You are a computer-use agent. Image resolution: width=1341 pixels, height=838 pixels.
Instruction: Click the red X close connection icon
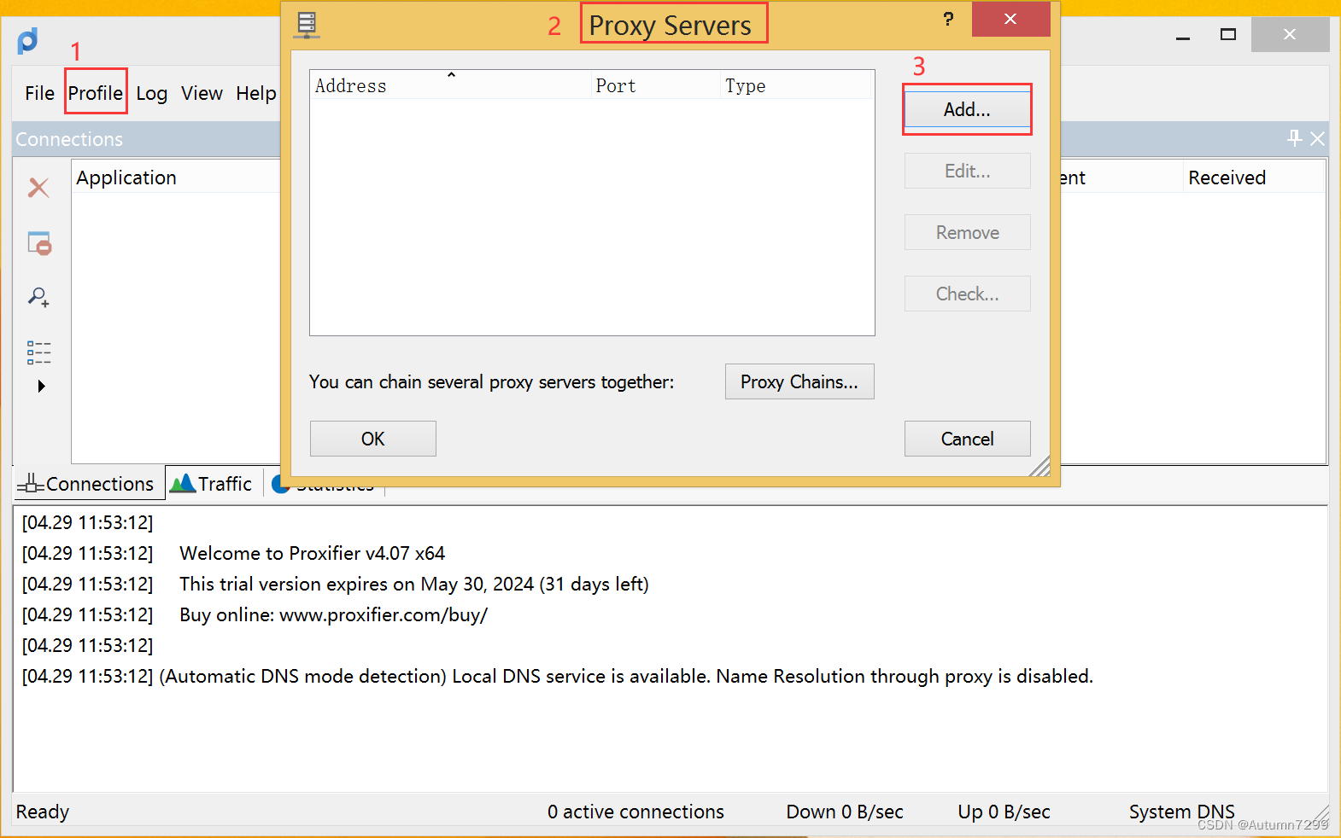pos(38,188)
